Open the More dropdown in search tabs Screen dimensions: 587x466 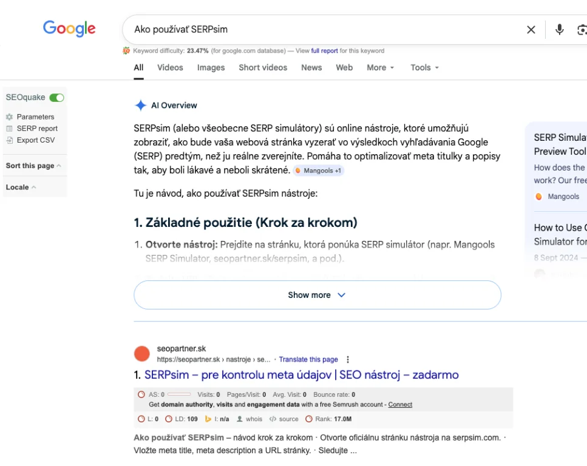tap(381, 67)
